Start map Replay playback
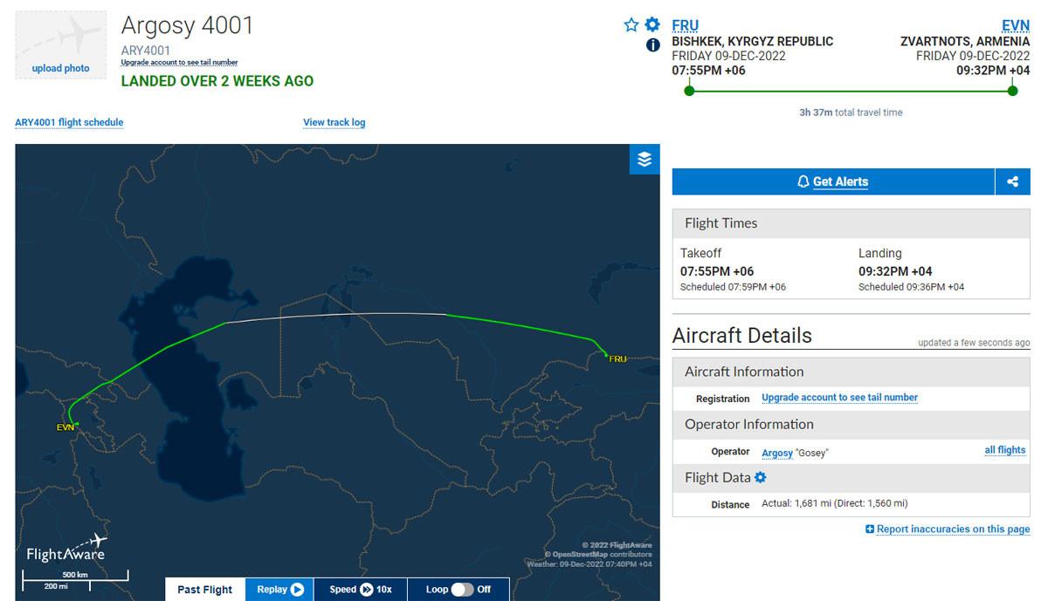The height and width of the screenshot is (601, 1048). [279, 590]
